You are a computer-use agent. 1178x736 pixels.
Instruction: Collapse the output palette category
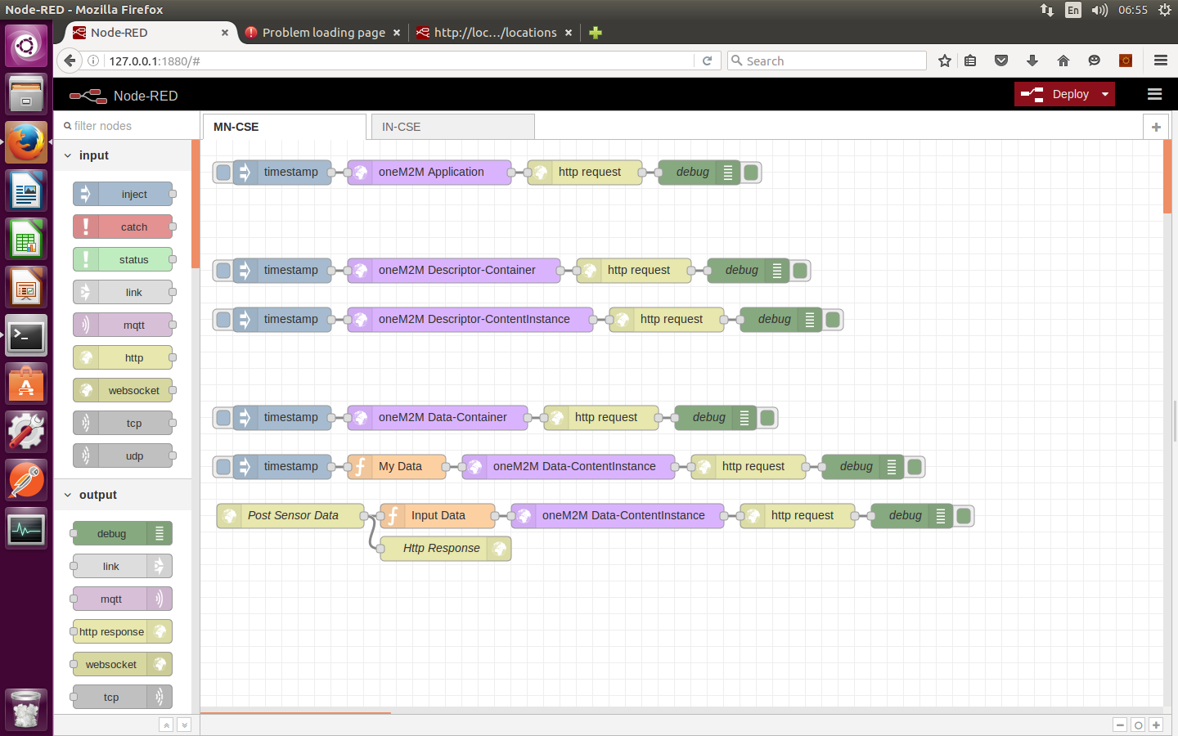tap(68, 495)
